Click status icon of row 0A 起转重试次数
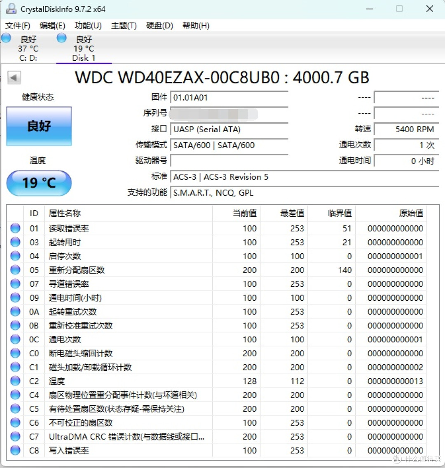 (x=15, y=311)
